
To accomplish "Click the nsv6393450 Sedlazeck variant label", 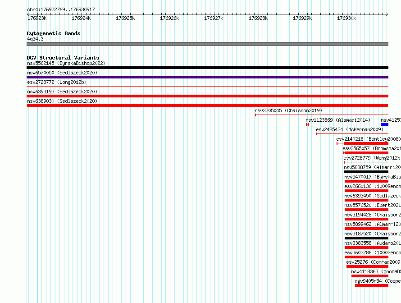I will click(x=373, y=196).
